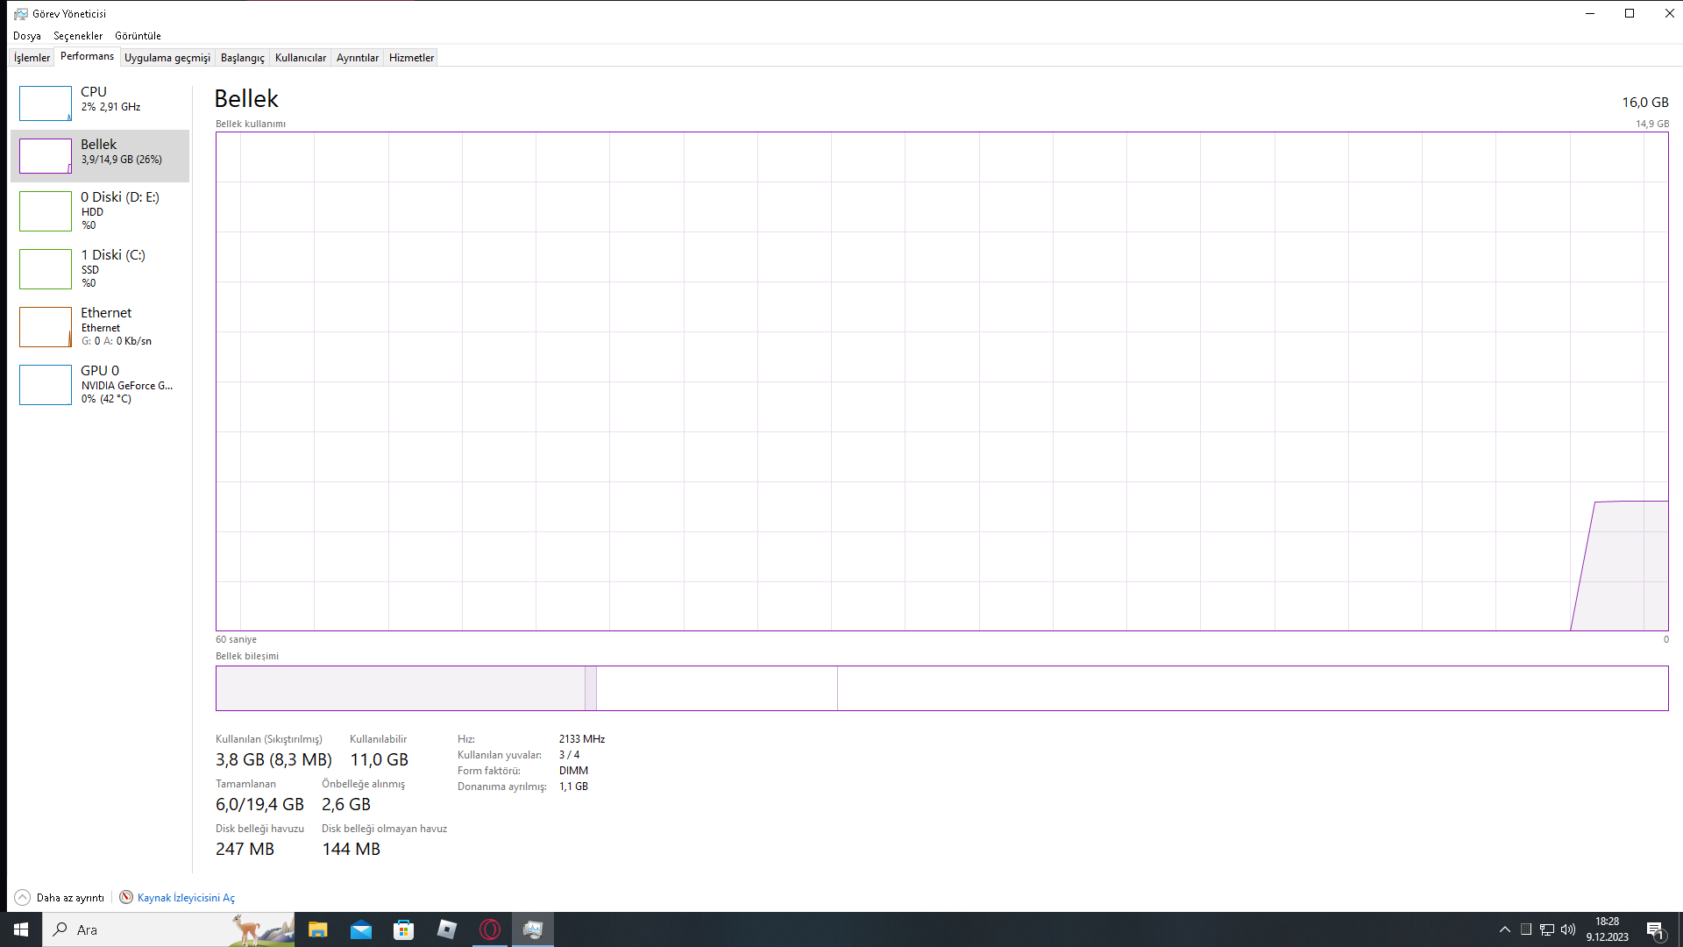The height and width of the screenshot is (947, 1683).
Task: Switch to Uygulama geçmişi tab
Action: [167, 58]
